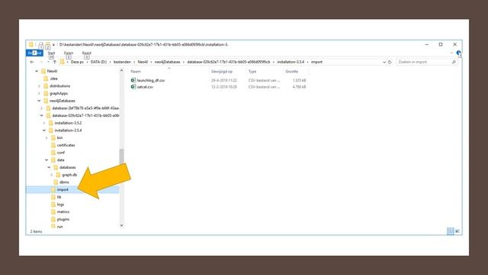Click 'DATA (D:)' in the address bar
Image resolution: width=488 pixels, height=275 pixels.
click(x=98, y=62)
